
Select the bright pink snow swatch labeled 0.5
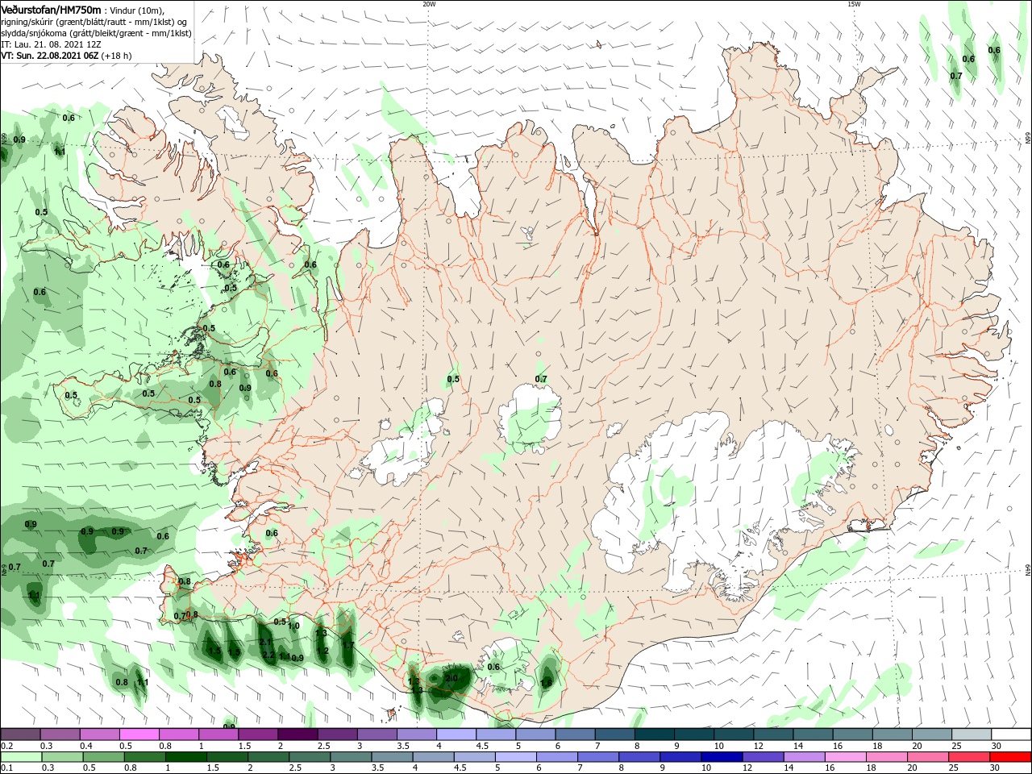point(139,734)
